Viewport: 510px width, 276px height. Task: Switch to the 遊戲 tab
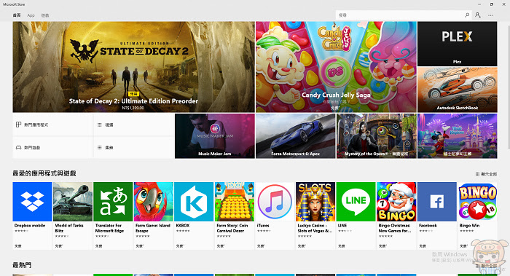(45, 15)
